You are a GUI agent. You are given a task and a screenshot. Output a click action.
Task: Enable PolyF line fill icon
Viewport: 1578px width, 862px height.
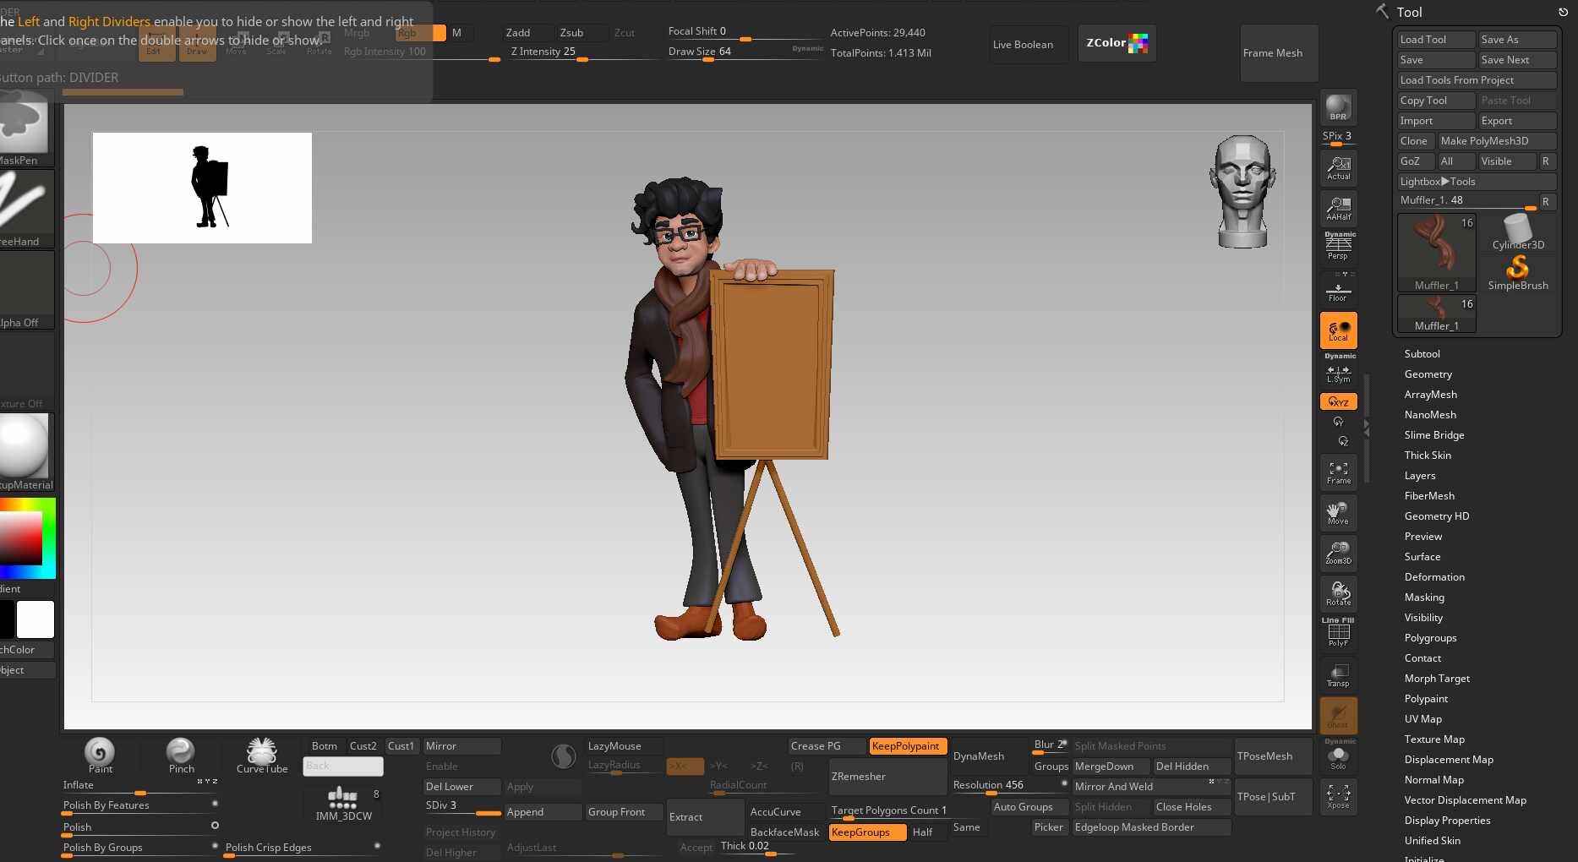(1338, 634)
